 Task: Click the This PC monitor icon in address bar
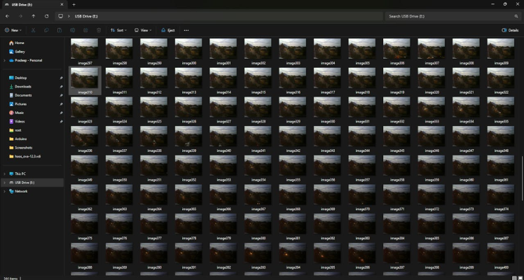[60, 16]
